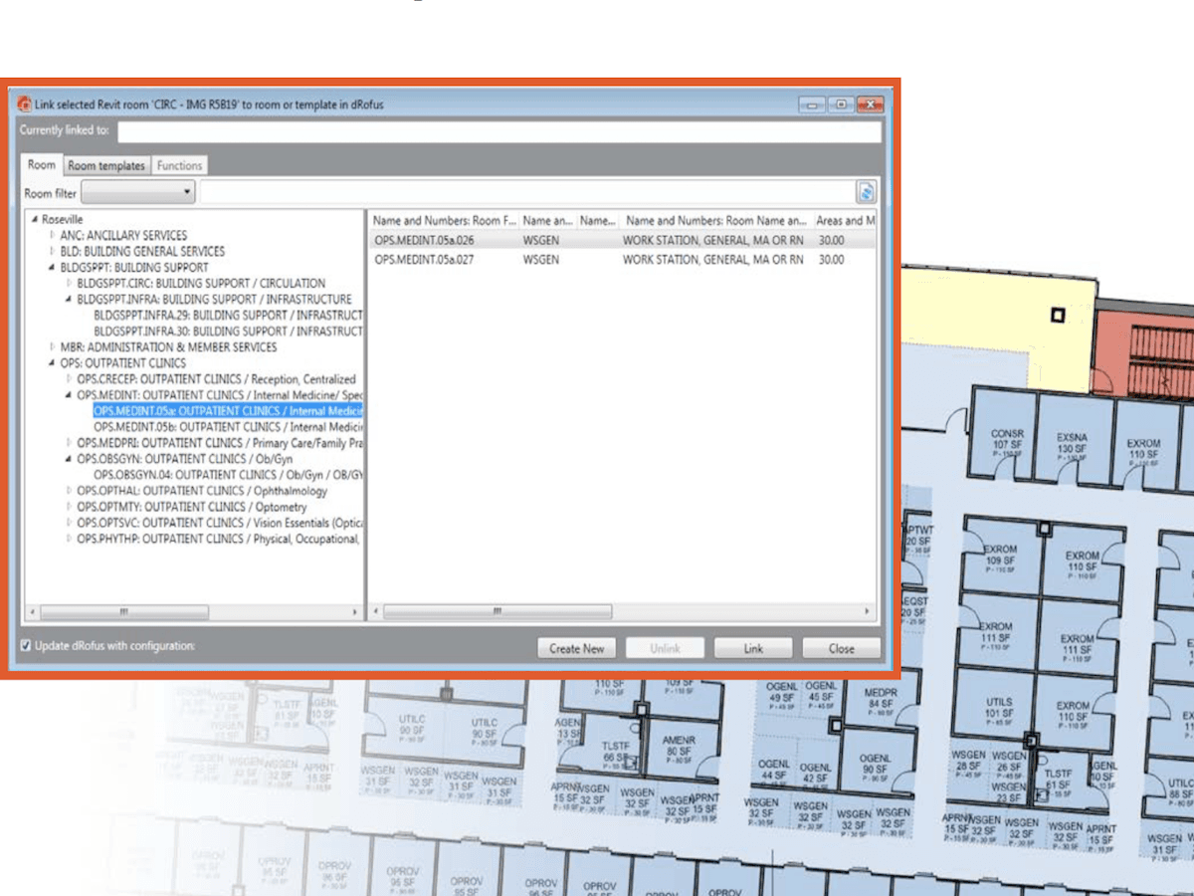Click the Currently linked to field
Image resolution: width=1194 pixels, height=896 pixels.
click(499, 131)
